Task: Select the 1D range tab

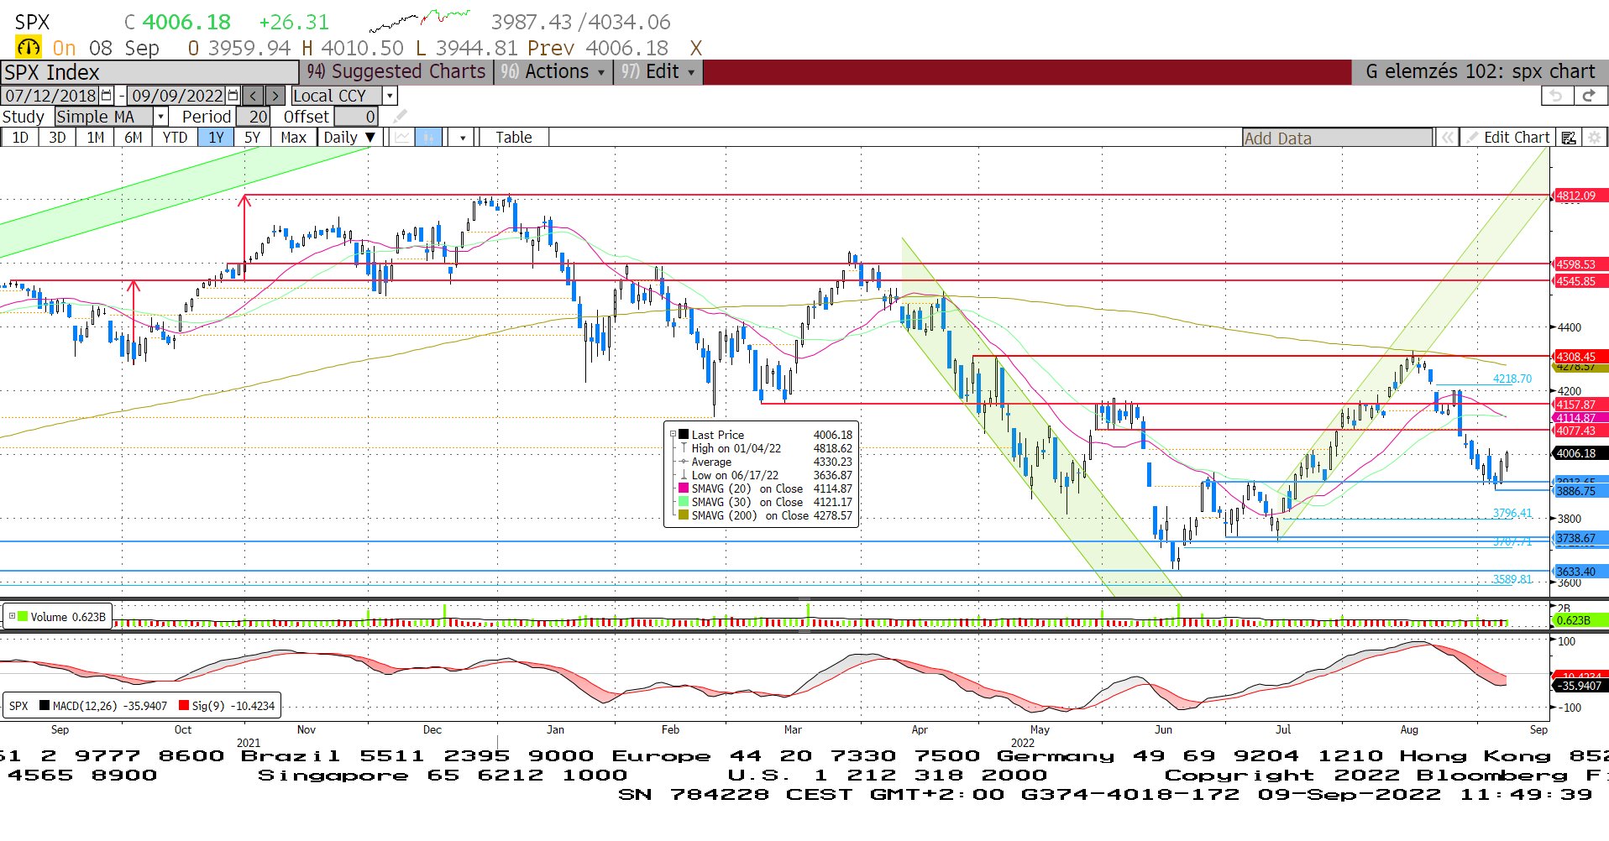Action: [x=20, y=138]
